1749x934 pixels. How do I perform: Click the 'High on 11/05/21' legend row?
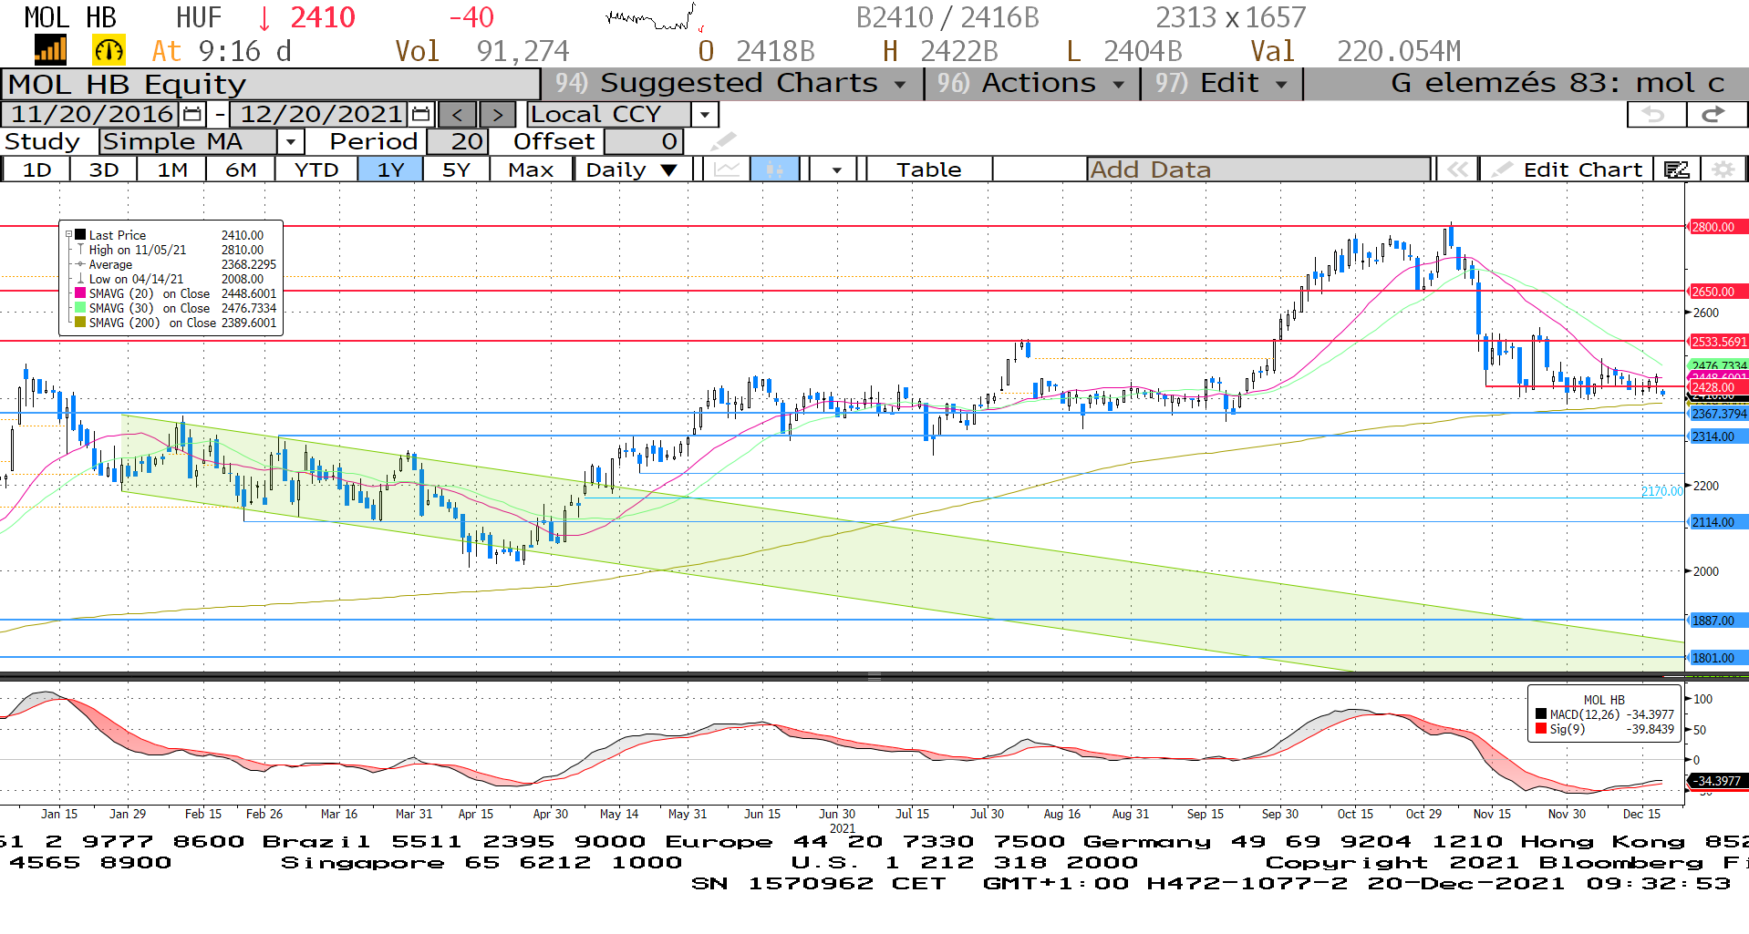[171, 250]
